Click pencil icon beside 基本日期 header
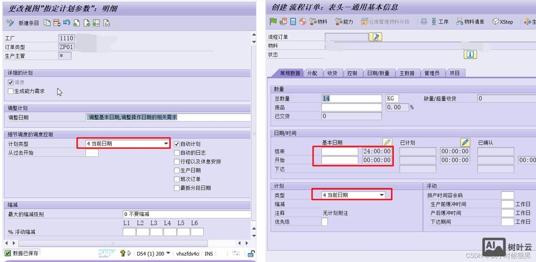The height and width of the screenshot is (262, 536). coord(386,142)
